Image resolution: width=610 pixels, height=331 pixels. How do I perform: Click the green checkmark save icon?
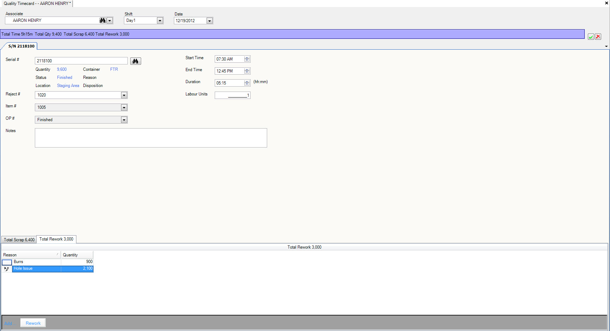coord(591,37)
